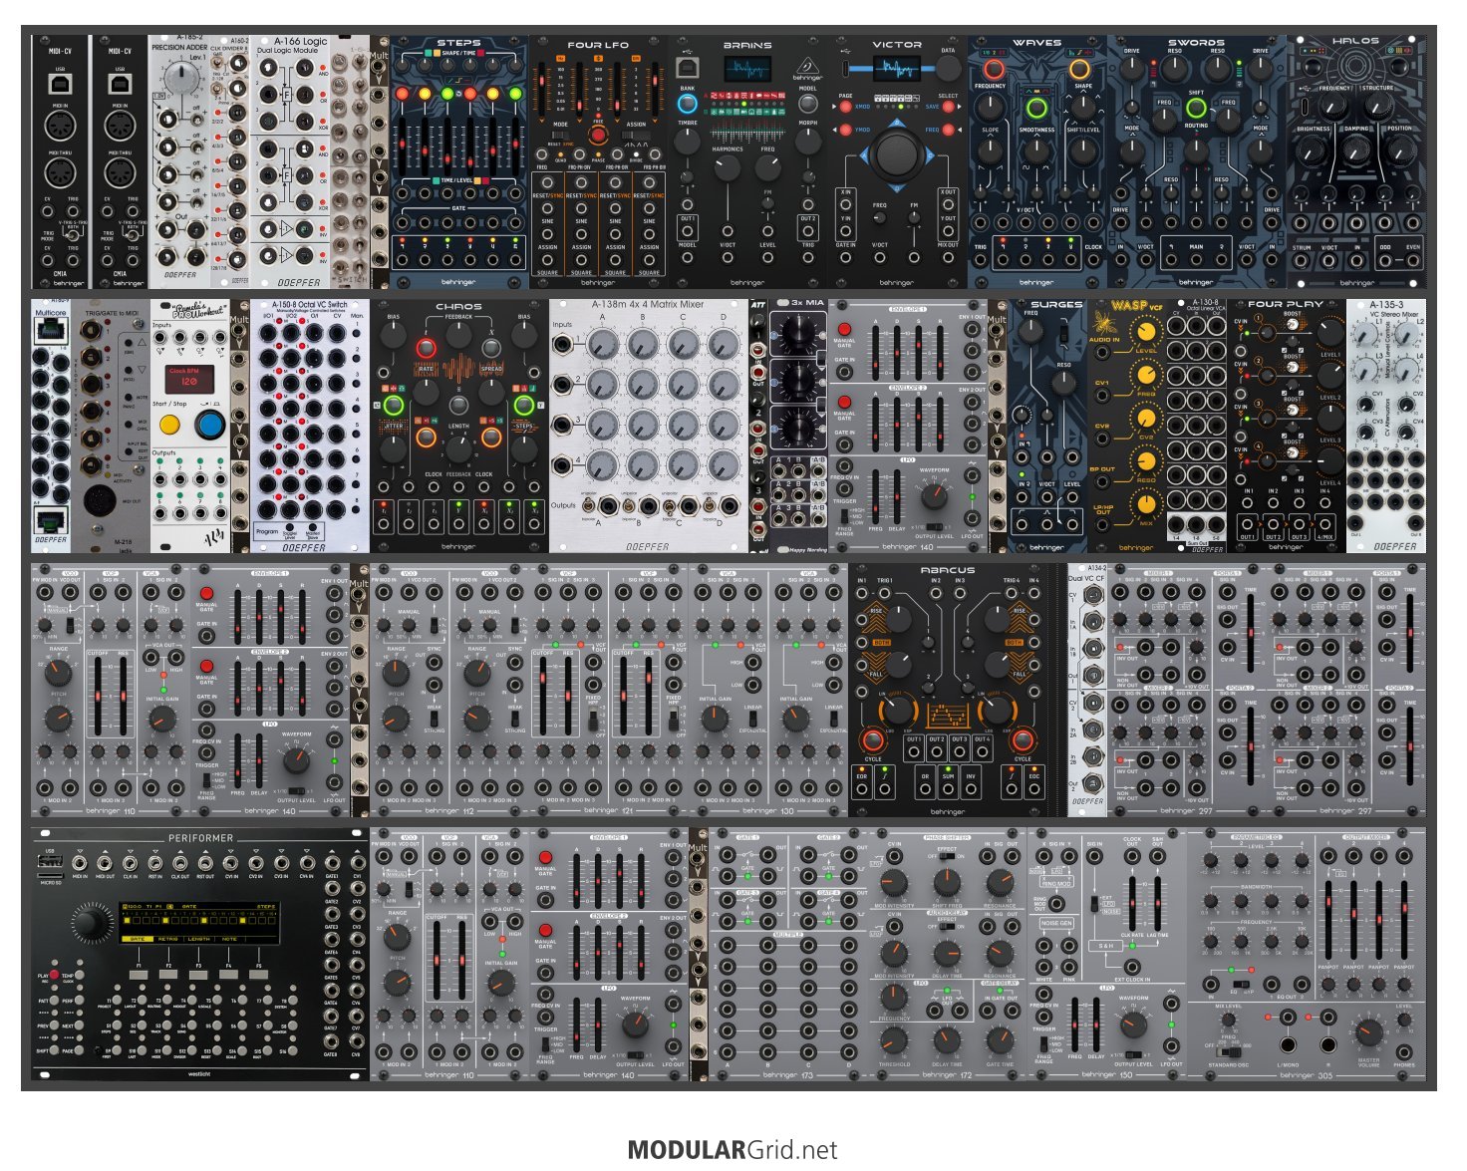Click the USB-C port on the Halos module

click(1305, 105)
